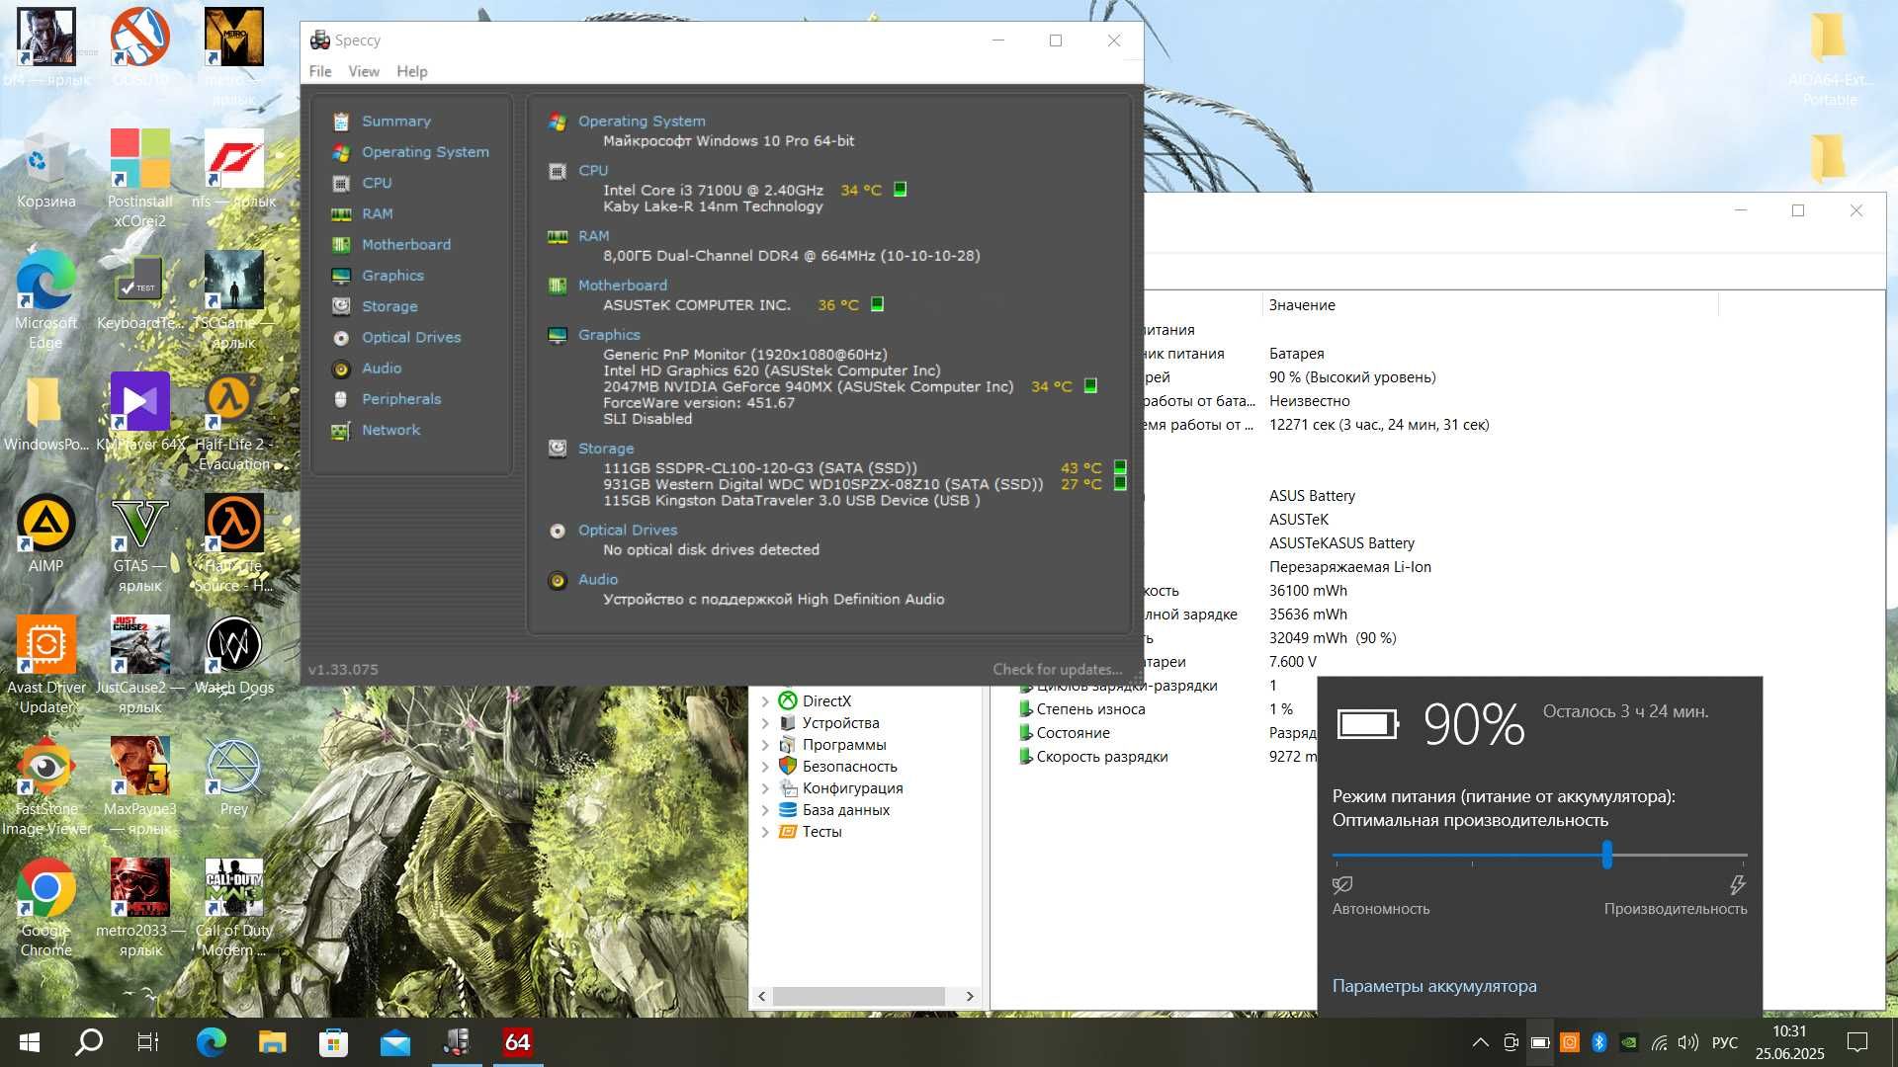Open the Mail app from taskbar
Viewport: 1898px width, 1067px height.
[395, 1042]
